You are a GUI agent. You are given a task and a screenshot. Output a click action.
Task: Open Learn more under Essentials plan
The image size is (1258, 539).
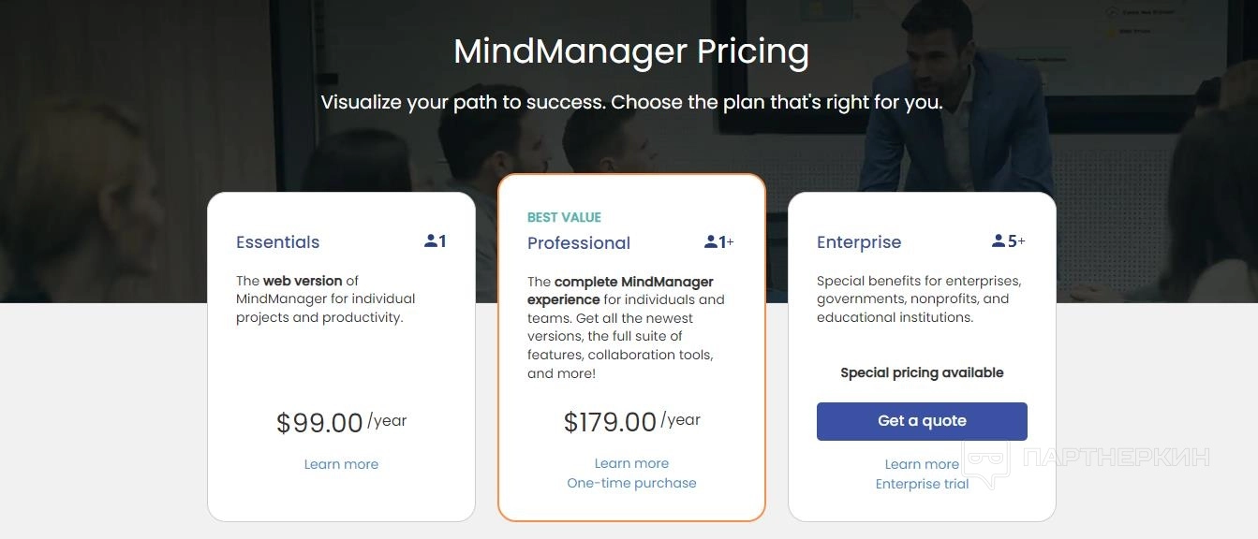[x=341, y=464]
